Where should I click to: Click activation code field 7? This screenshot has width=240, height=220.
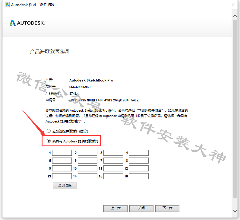113,161
